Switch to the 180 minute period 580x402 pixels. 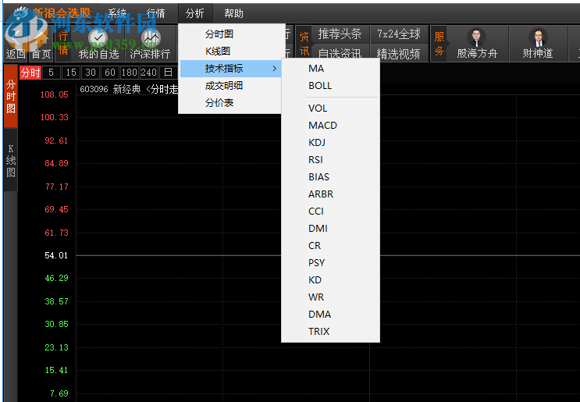pos(130,73)
